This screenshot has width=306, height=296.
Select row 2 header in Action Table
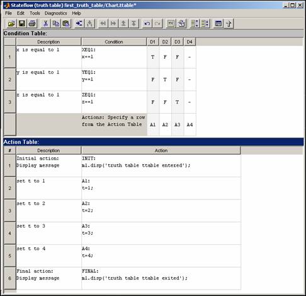click(x=10, y=188)
